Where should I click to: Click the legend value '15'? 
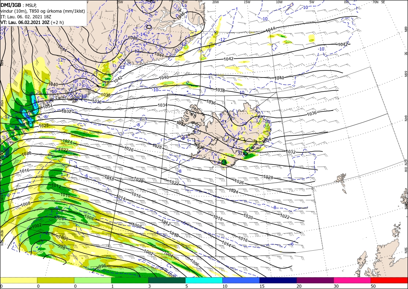(x=262, y=286)
